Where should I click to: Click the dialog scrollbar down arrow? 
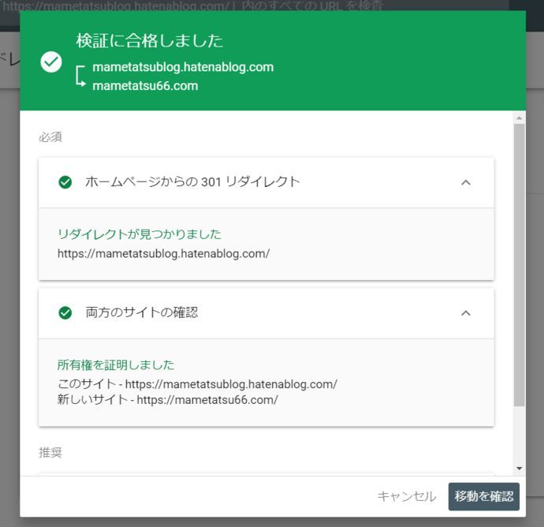519,469
